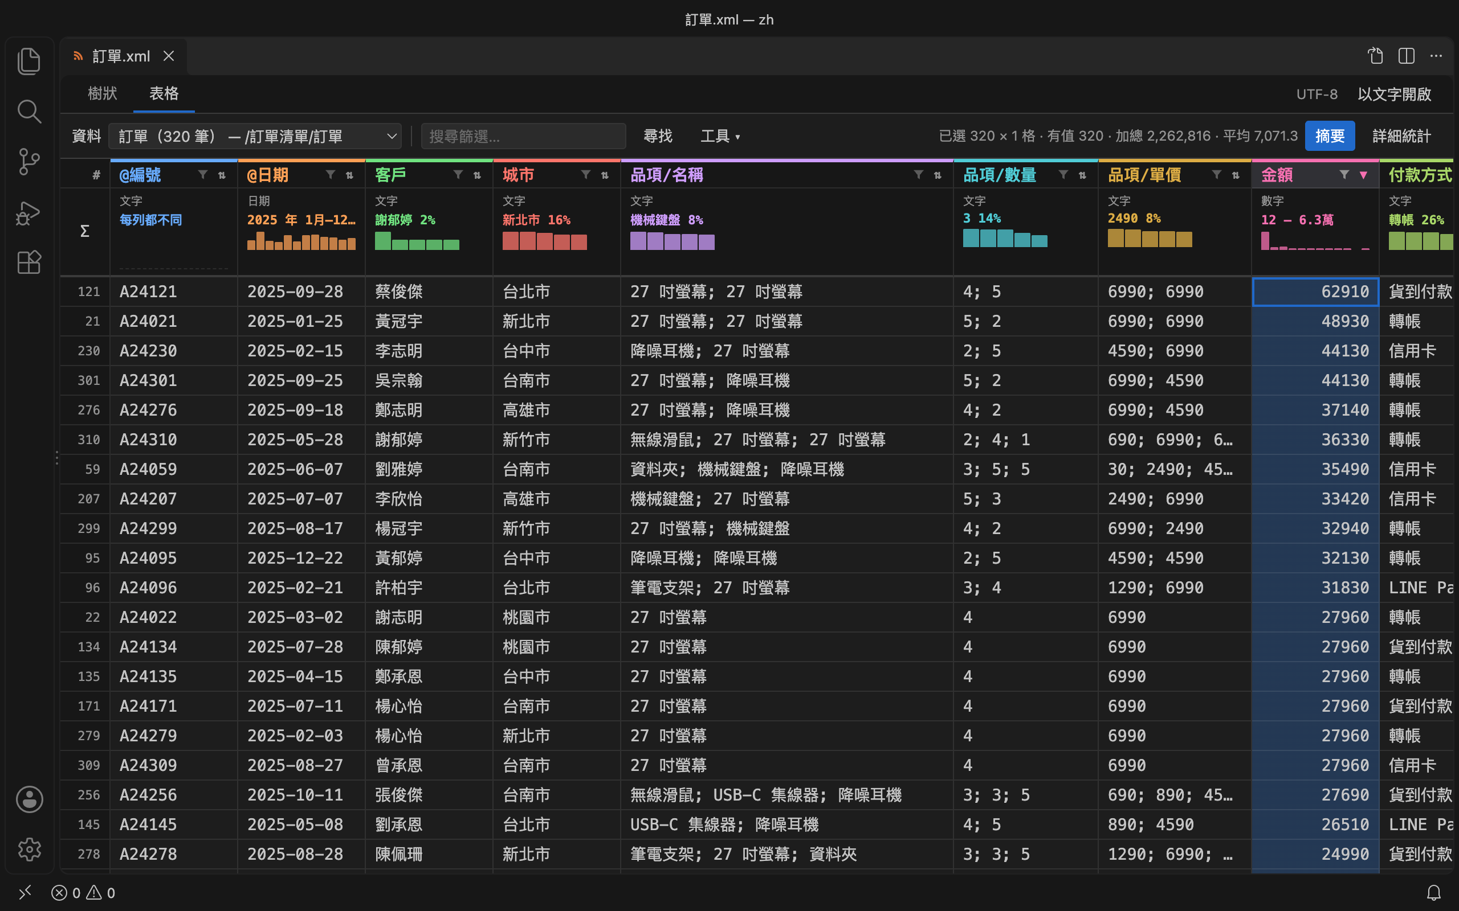
Task: Click filter icon on 客戶 column
Action: pos(458,175)
